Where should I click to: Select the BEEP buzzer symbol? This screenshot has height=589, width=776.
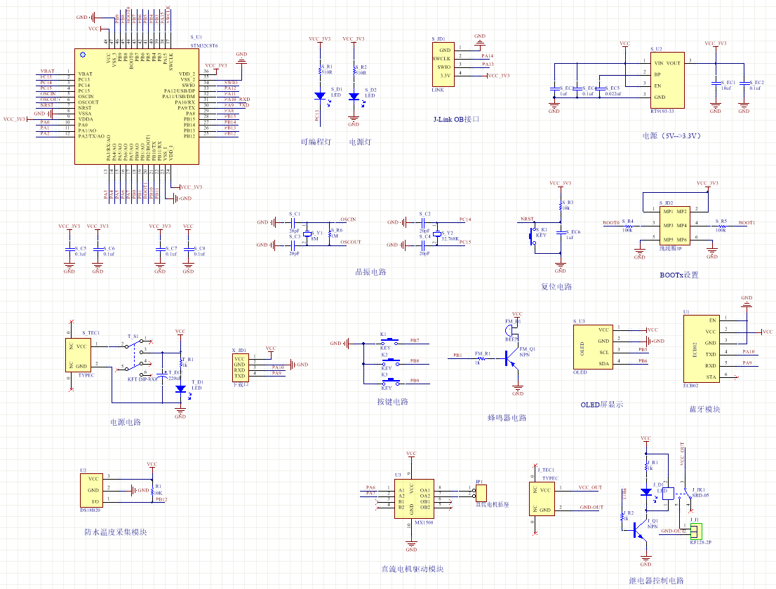pos(510,330)
